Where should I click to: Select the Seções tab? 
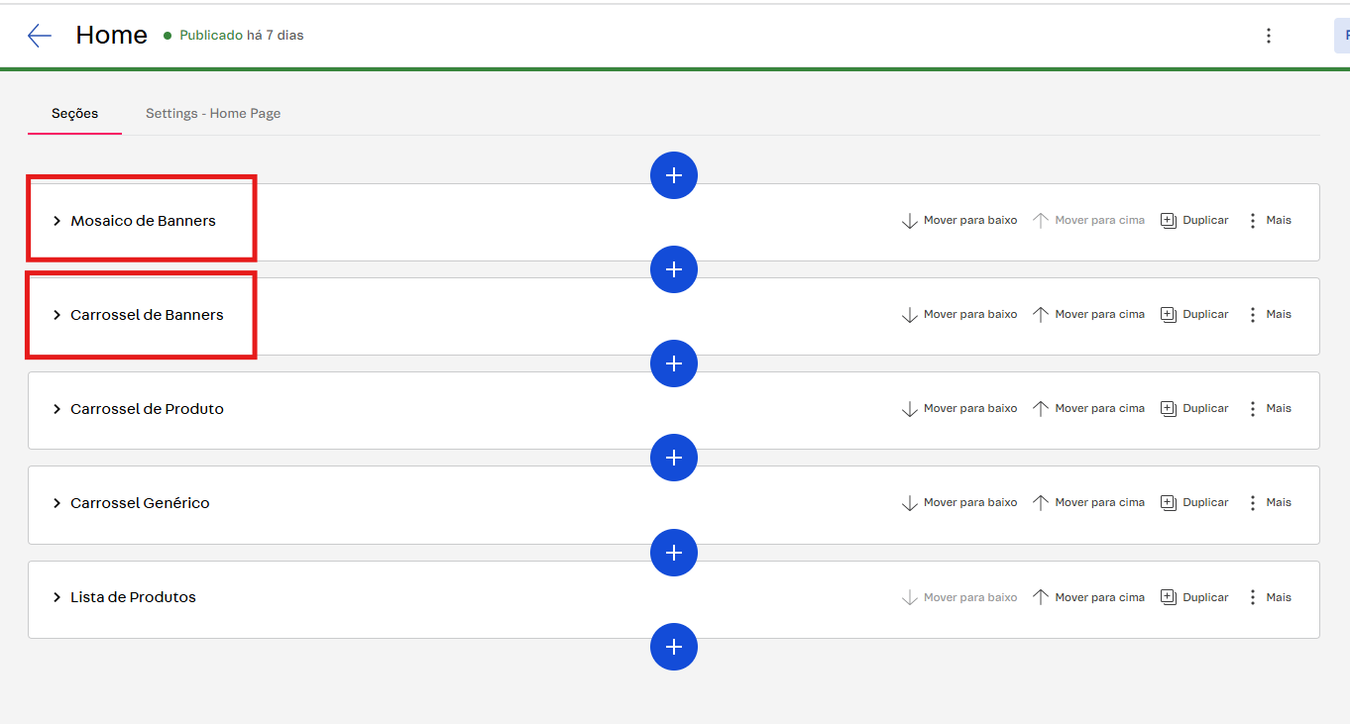74,113
